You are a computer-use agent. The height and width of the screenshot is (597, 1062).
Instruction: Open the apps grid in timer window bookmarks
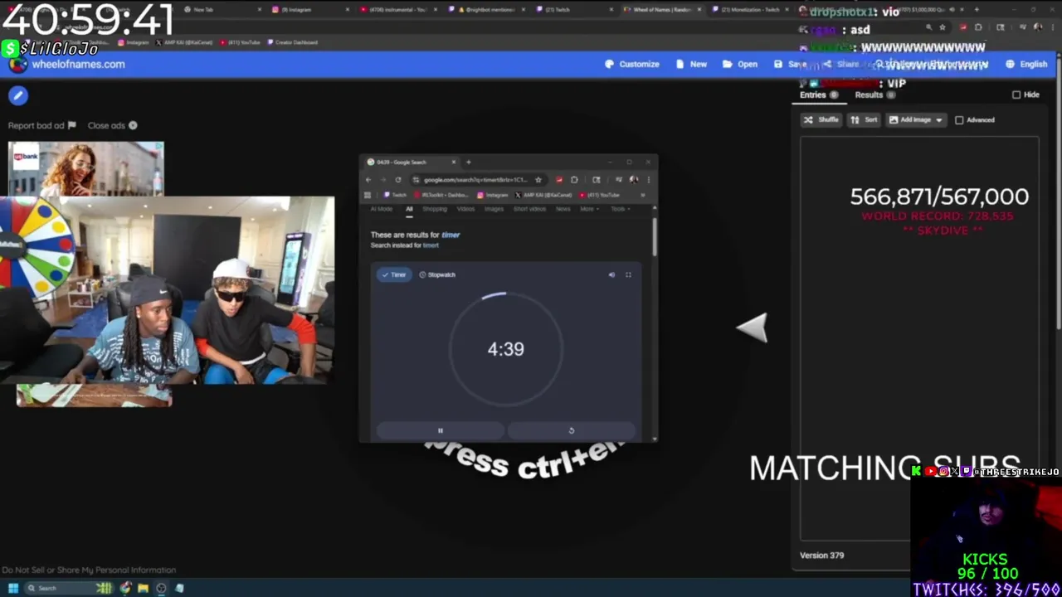click(368, 195)
